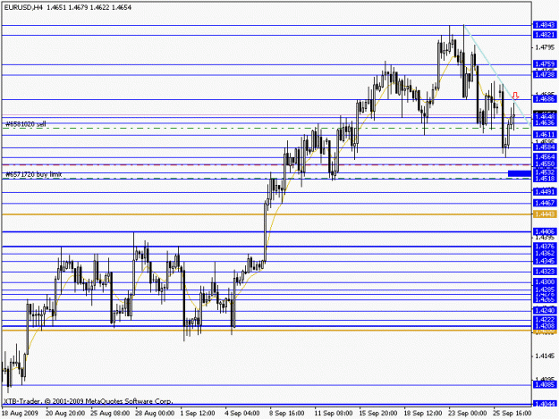Image resolution: width=559 pixels, height=419 pixels.
Task: Click the MetaQuotes Software Corp. copyright text
Action: [88, 401]
